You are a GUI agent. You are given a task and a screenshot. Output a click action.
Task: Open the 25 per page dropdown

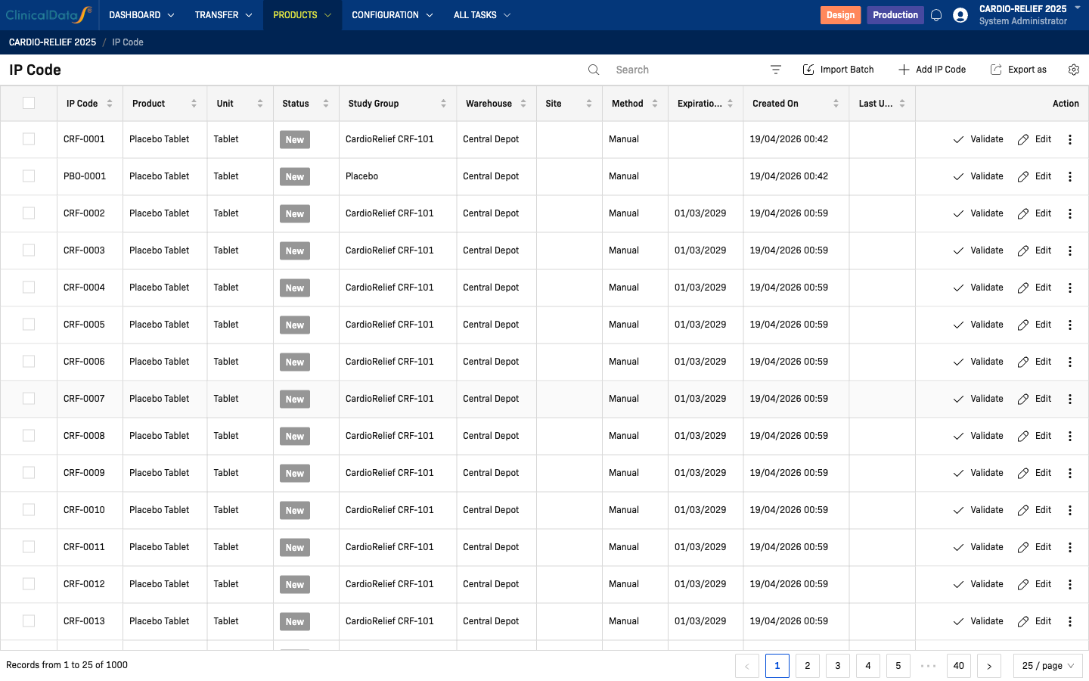point(1047,666)
